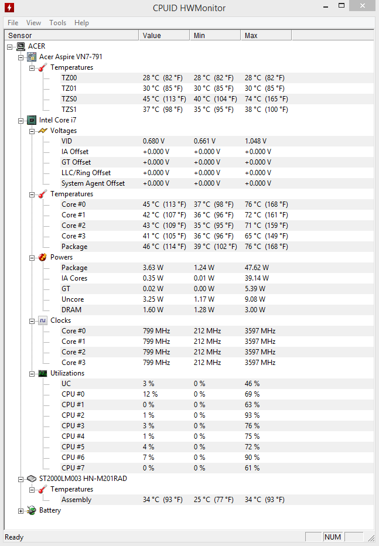The image size is (379, 546).
Task: Collapse the Powers section
Action: pos(32,258)
